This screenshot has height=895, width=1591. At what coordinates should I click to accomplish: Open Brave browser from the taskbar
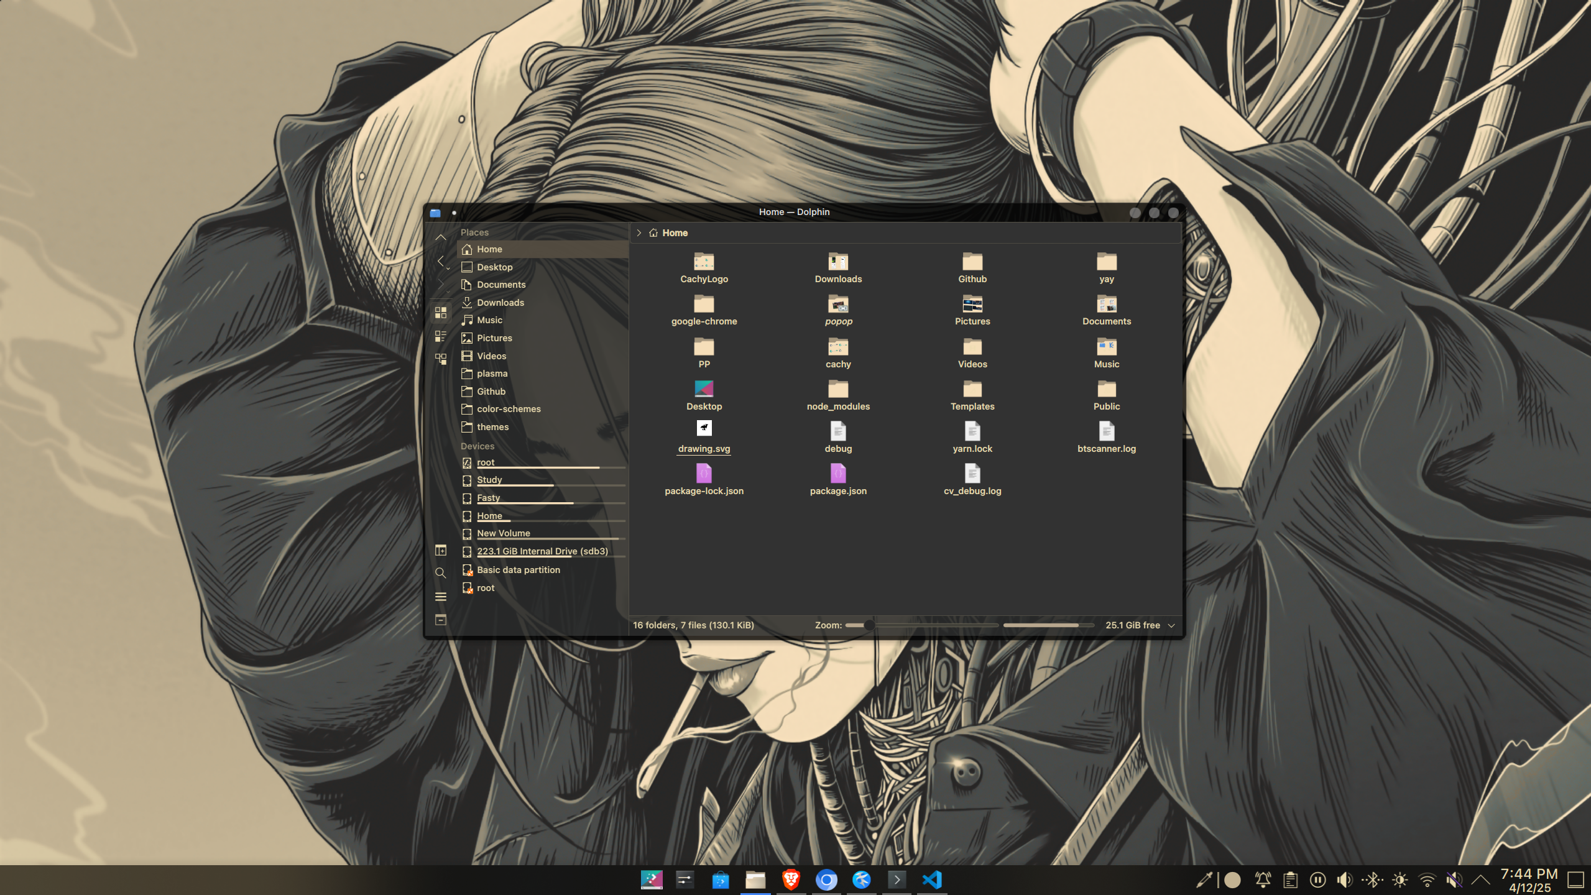click(x=790, y=880)
